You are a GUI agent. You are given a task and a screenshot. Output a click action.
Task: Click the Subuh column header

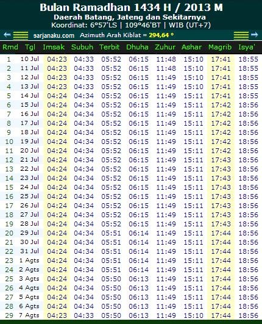pos(82,47)
